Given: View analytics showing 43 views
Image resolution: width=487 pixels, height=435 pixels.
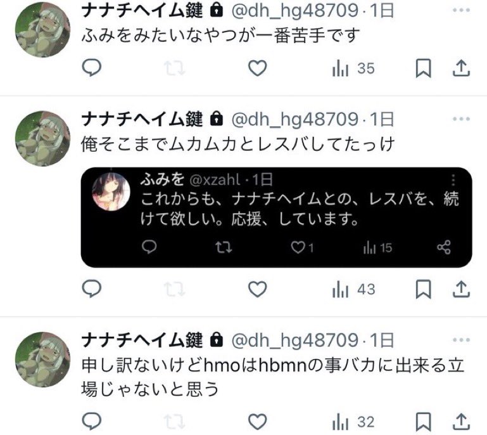Looking at the screenshot, I should [353, 289].
